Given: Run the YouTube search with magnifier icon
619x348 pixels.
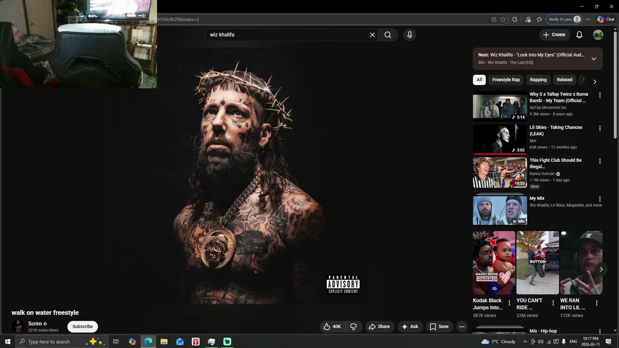Looking at the screenshot, I should pos(388,35).
